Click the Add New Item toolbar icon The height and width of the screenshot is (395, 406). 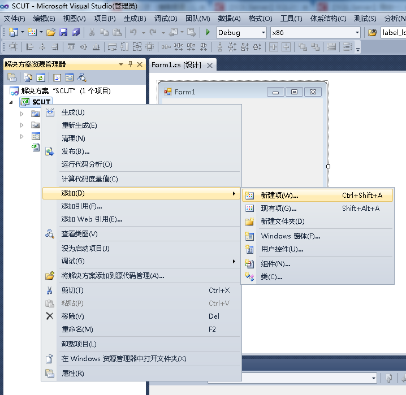click(x=32, y=33)
